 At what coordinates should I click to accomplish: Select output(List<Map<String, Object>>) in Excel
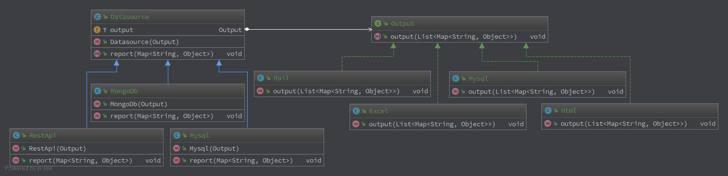pyautogui.click(x=432, y=124)
